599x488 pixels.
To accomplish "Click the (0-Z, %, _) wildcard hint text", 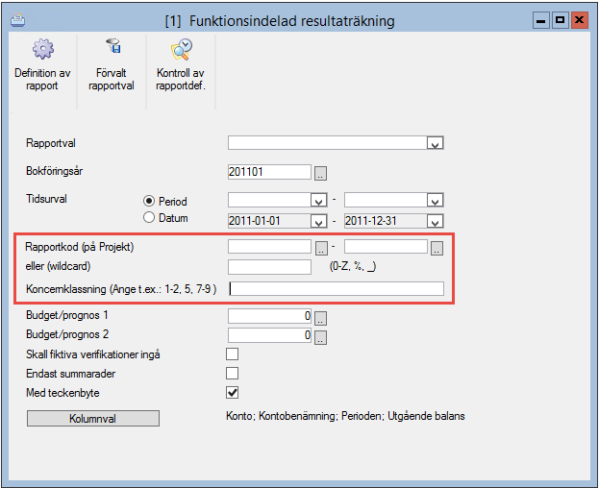I will pyautogui.click(x=353, y=266).
